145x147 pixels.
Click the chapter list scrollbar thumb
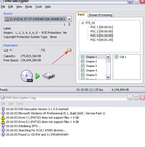108,61
